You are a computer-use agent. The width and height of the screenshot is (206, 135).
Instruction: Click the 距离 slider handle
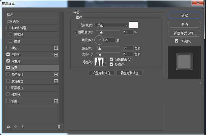[x=99, y=49]
